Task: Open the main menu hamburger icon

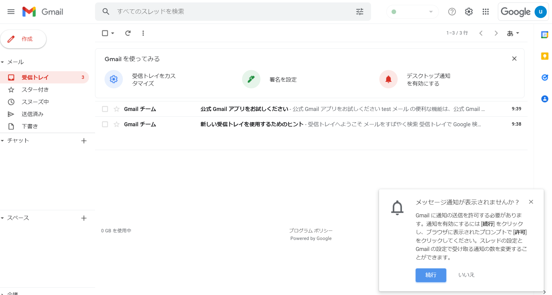Action: click(x=11, y=12)
